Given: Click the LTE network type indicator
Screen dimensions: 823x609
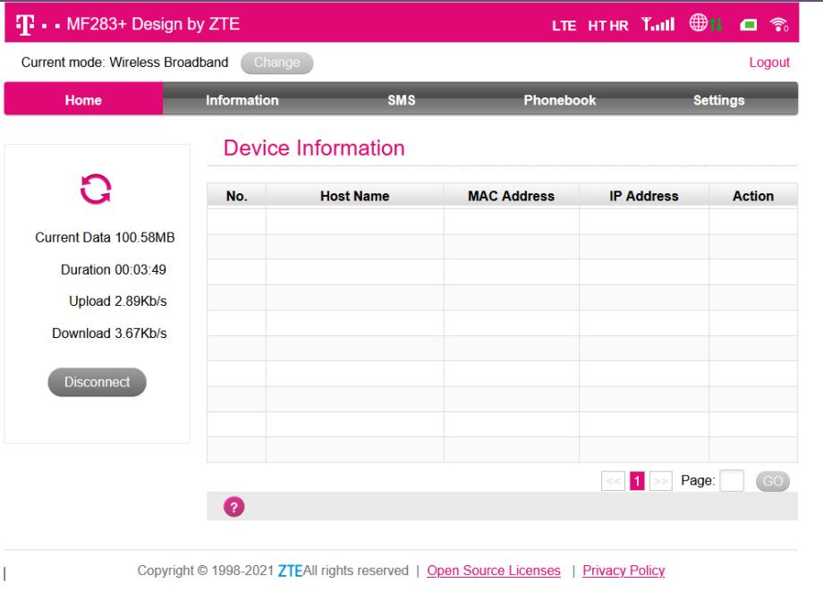Looking at the screenshot, I should click(565, 23).
